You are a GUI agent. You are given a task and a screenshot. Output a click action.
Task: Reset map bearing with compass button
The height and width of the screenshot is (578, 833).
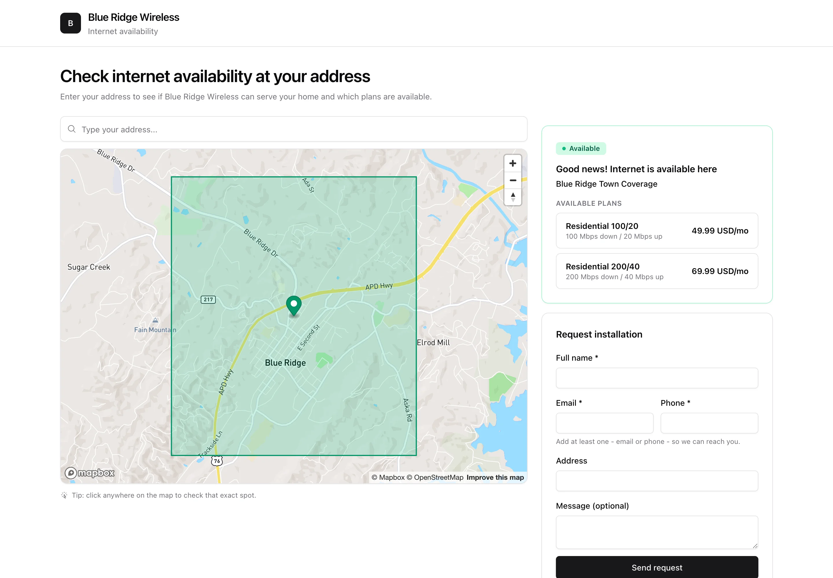[513, 197]
